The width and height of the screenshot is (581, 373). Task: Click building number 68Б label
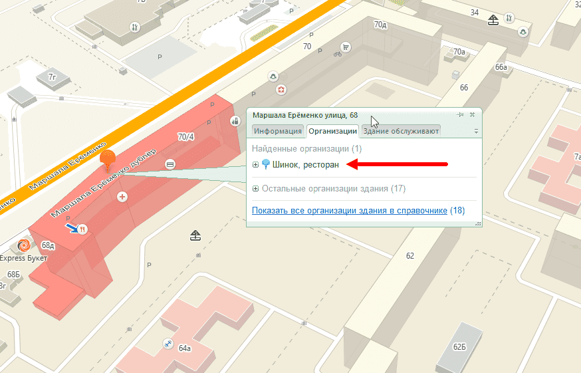[13, 275]
